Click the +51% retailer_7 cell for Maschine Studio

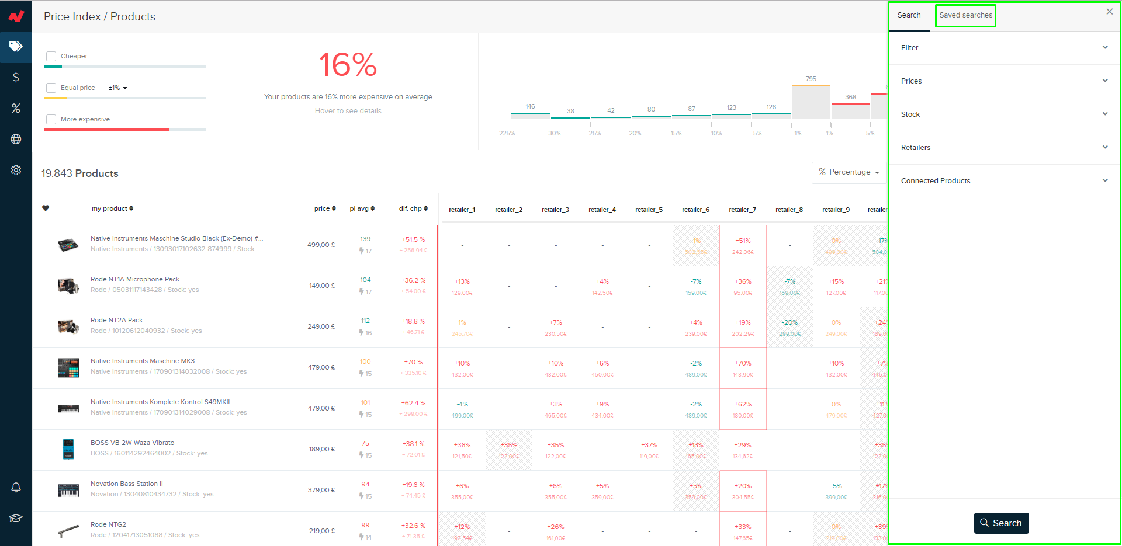(743, 246)
